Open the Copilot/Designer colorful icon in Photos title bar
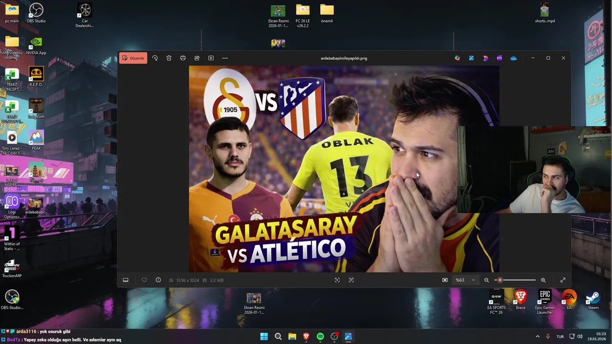This screenshot has height=344, width=612. (458, 58)
